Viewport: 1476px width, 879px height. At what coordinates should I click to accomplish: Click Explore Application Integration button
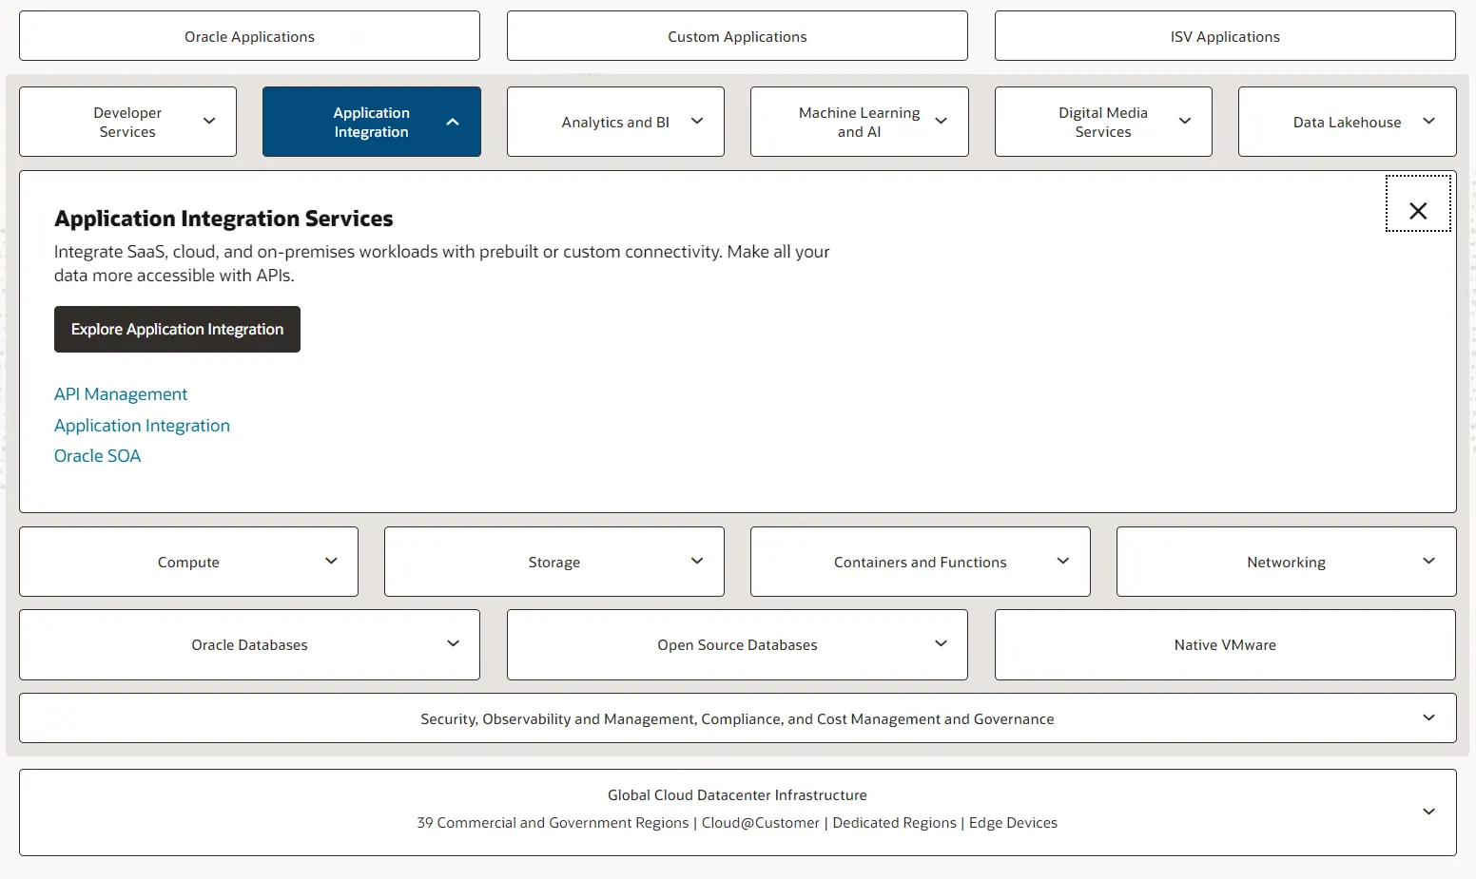(177, 329)
